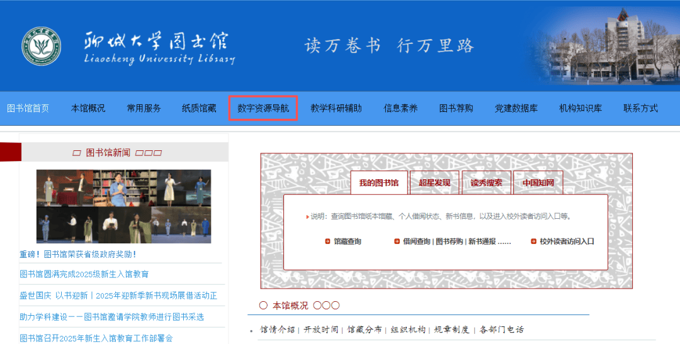This screenshot has height=344, width=680.
Task: Open news about 2025级新生入馆教育
Action: 84,274
